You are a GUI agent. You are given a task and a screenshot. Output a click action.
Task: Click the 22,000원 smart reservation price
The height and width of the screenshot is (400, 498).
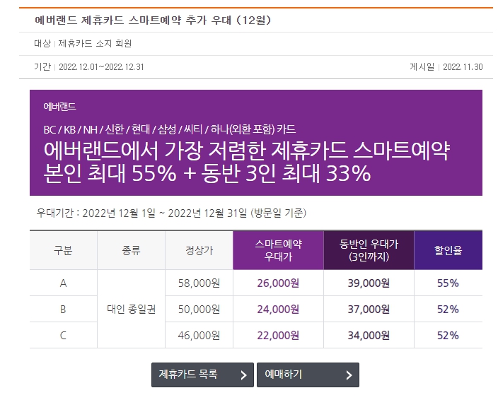(278, 335)
